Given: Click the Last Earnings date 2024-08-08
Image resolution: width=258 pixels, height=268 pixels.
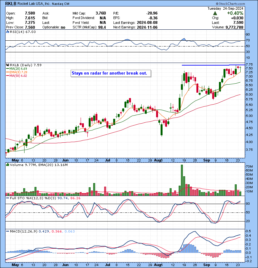Looking at the screenshot, I should [x=147, y=23].
